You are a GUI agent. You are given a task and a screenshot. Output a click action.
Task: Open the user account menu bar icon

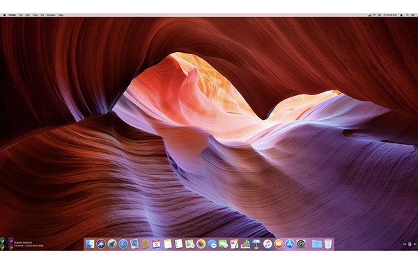(x=401, y=15)
